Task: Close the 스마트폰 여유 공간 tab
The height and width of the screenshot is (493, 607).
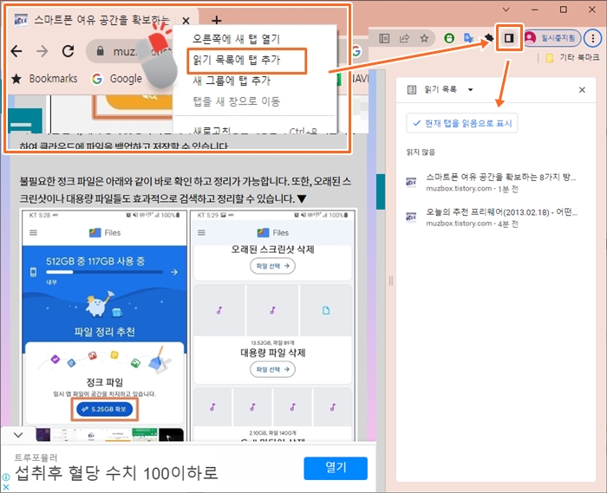Action: point(186,20)
